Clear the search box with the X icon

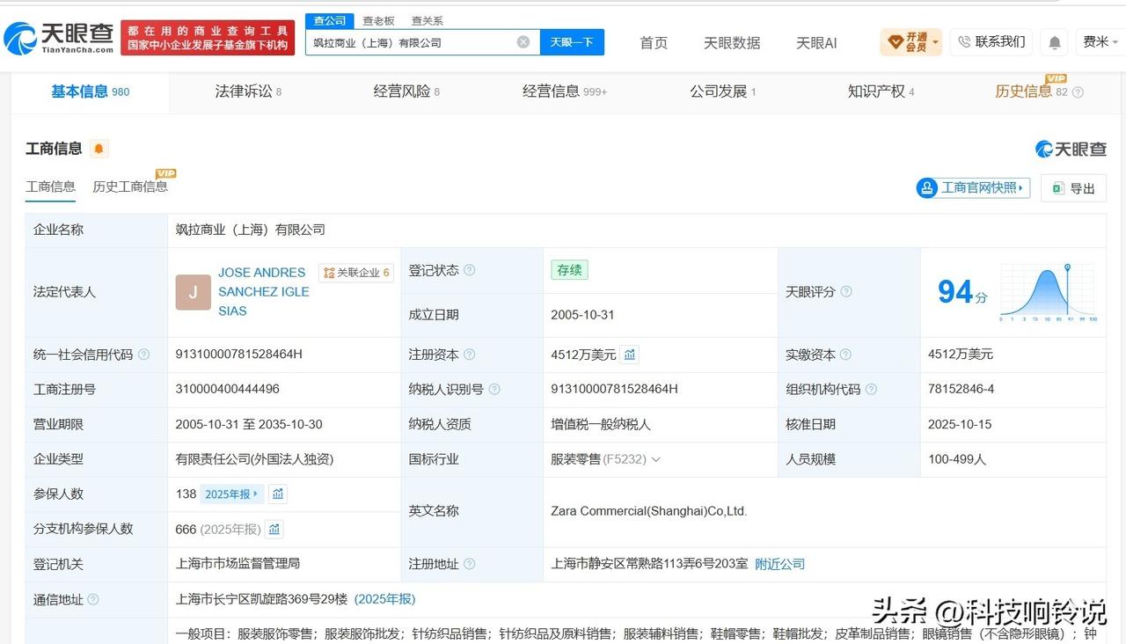click(523, 42)
